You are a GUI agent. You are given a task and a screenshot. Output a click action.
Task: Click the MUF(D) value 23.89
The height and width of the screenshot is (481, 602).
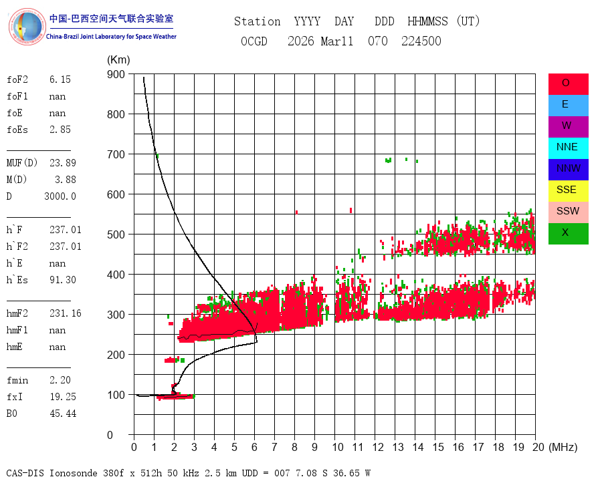tap(63, 162)
